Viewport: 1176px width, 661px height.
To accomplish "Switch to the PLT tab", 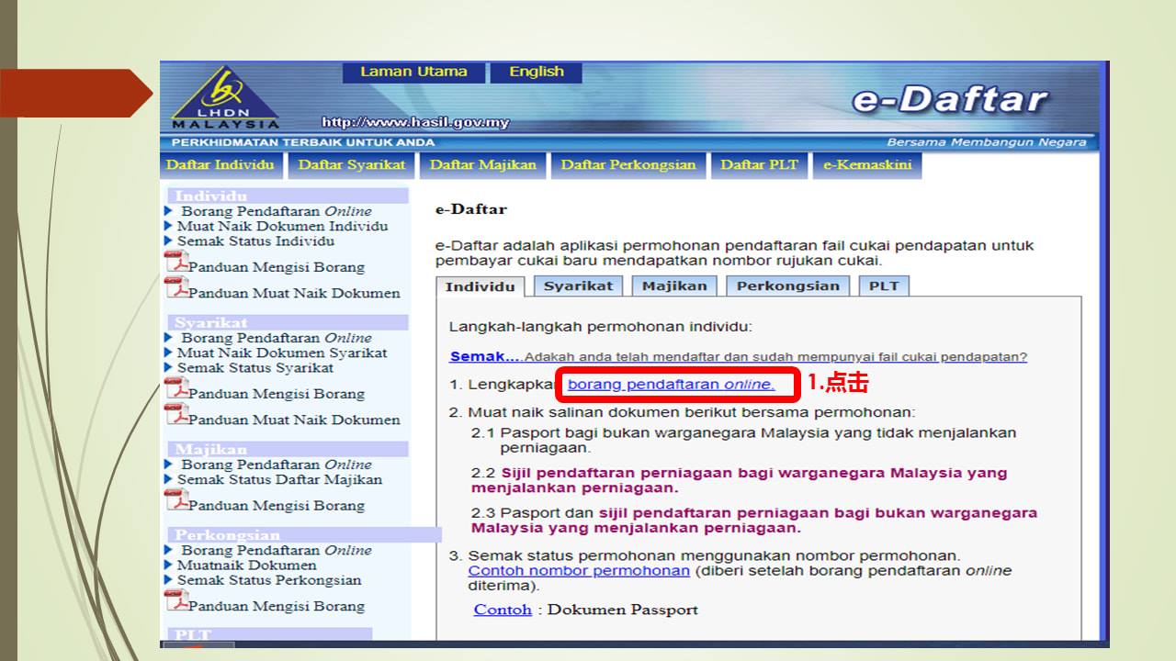I will [884, 286].
